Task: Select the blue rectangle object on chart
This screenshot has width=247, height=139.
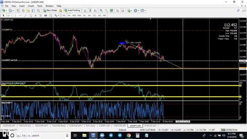Action: pyautogui.click(x=122, y=43)
